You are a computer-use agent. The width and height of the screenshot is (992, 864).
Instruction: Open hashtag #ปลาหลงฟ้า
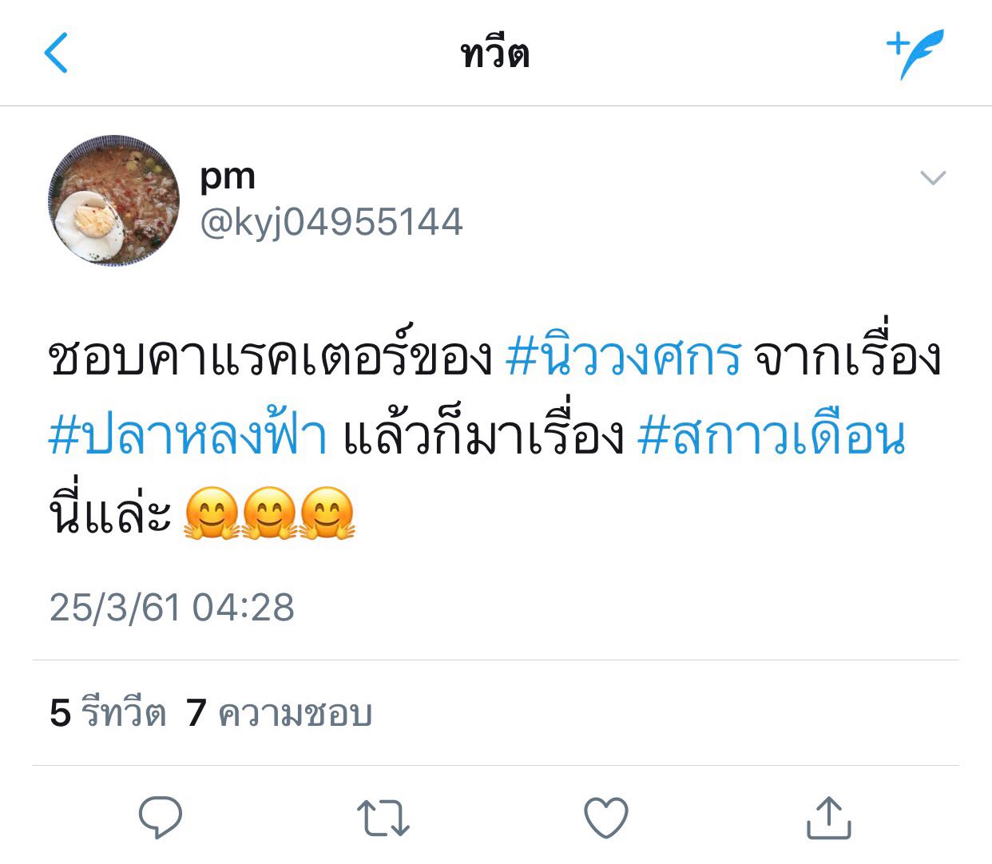point(188,437)
